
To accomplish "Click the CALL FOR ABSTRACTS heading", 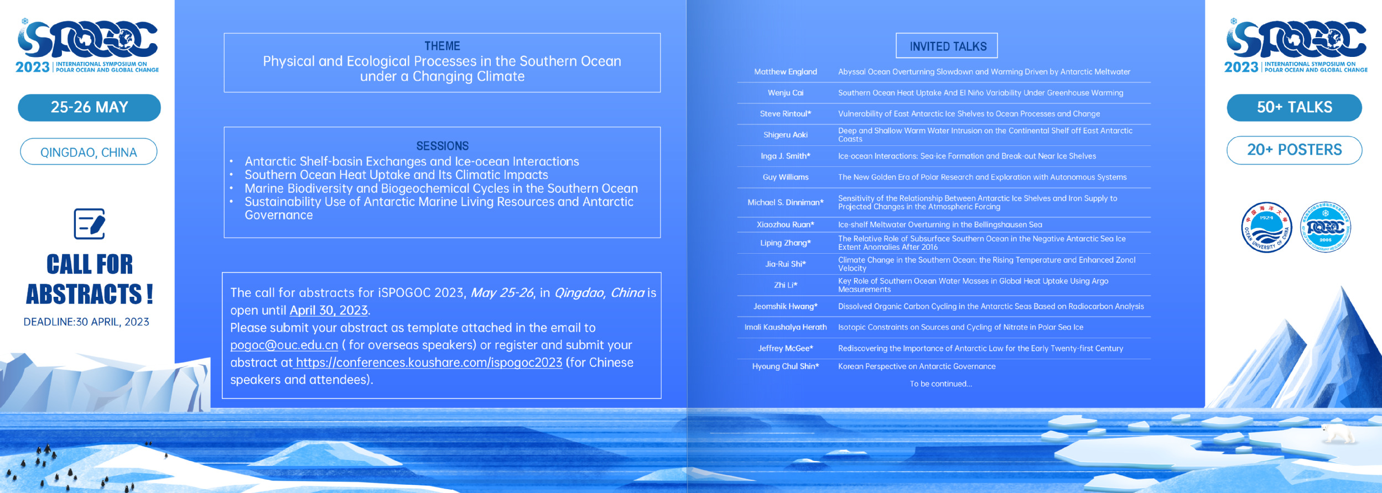I will 90,279.
